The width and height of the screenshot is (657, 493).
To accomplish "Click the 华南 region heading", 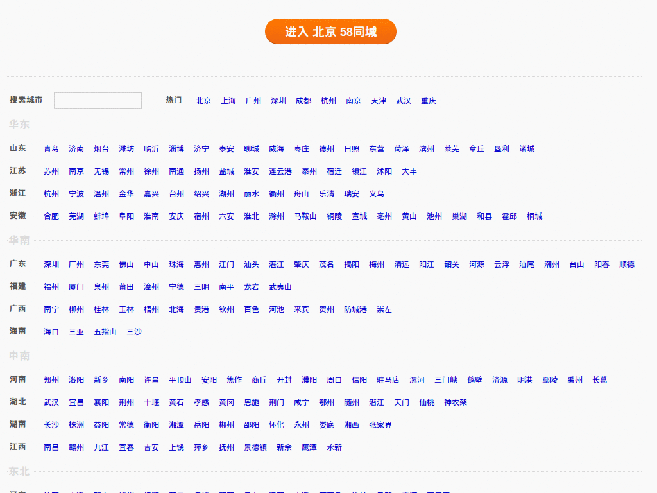I will tap(19, 240).
